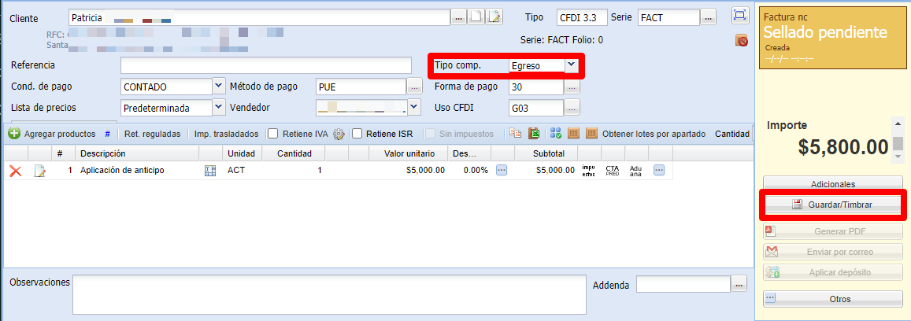Screen dimensions: 911x321
Task: Click the Tipo field showing CFDI 3.3
Action: 582,17
